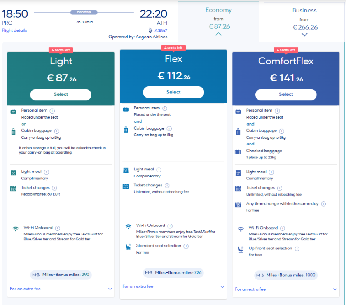346x305 pixels.
Task: Open the Flight details link
Action: (x=14, y=30)
